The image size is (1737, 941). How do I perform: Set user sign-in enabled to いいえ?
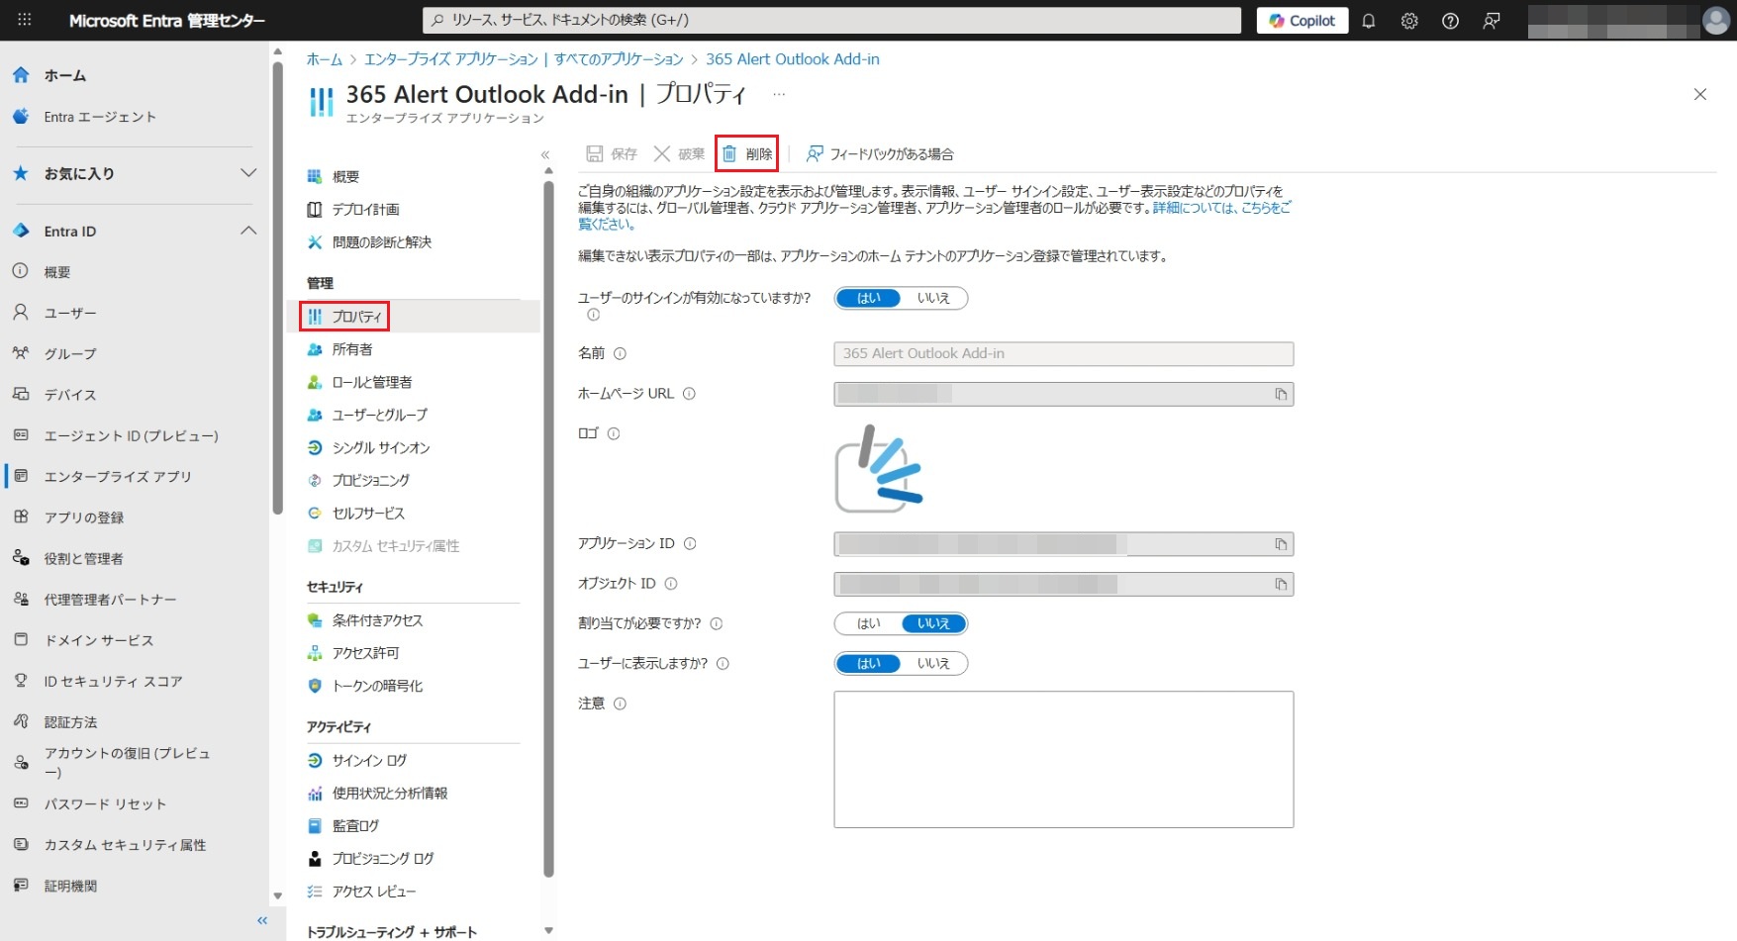932,298
